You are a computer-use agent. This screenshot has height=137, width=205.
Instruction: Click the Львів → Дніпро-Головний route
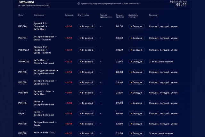pyautogui.click(x=44, y=103)
